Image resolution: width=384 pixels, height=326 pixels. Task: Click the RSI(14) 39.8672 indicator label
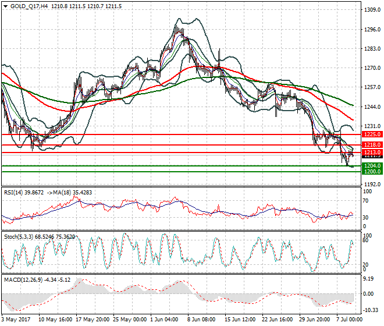click(24, 193)
